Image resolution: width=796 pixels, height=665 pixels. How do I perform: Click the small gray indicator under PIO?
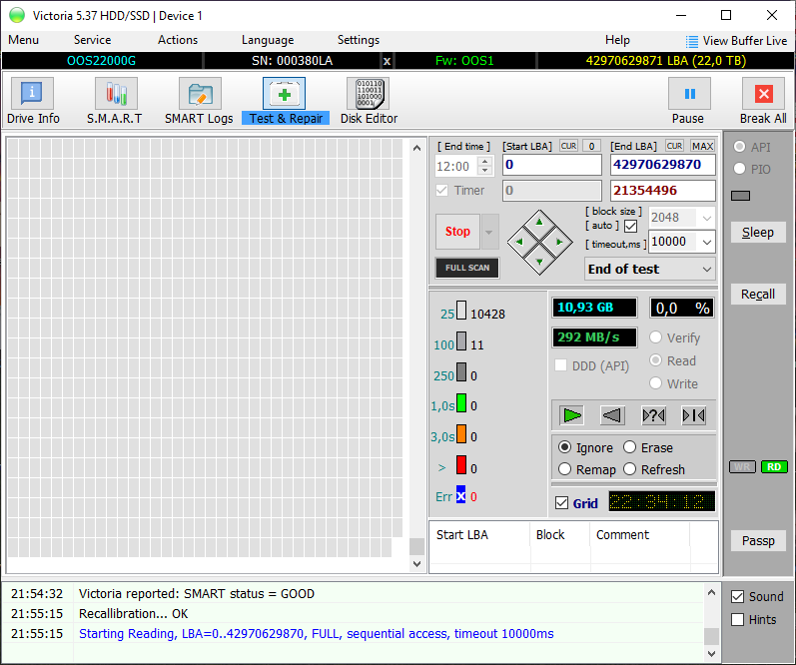(x=741, y=196)
